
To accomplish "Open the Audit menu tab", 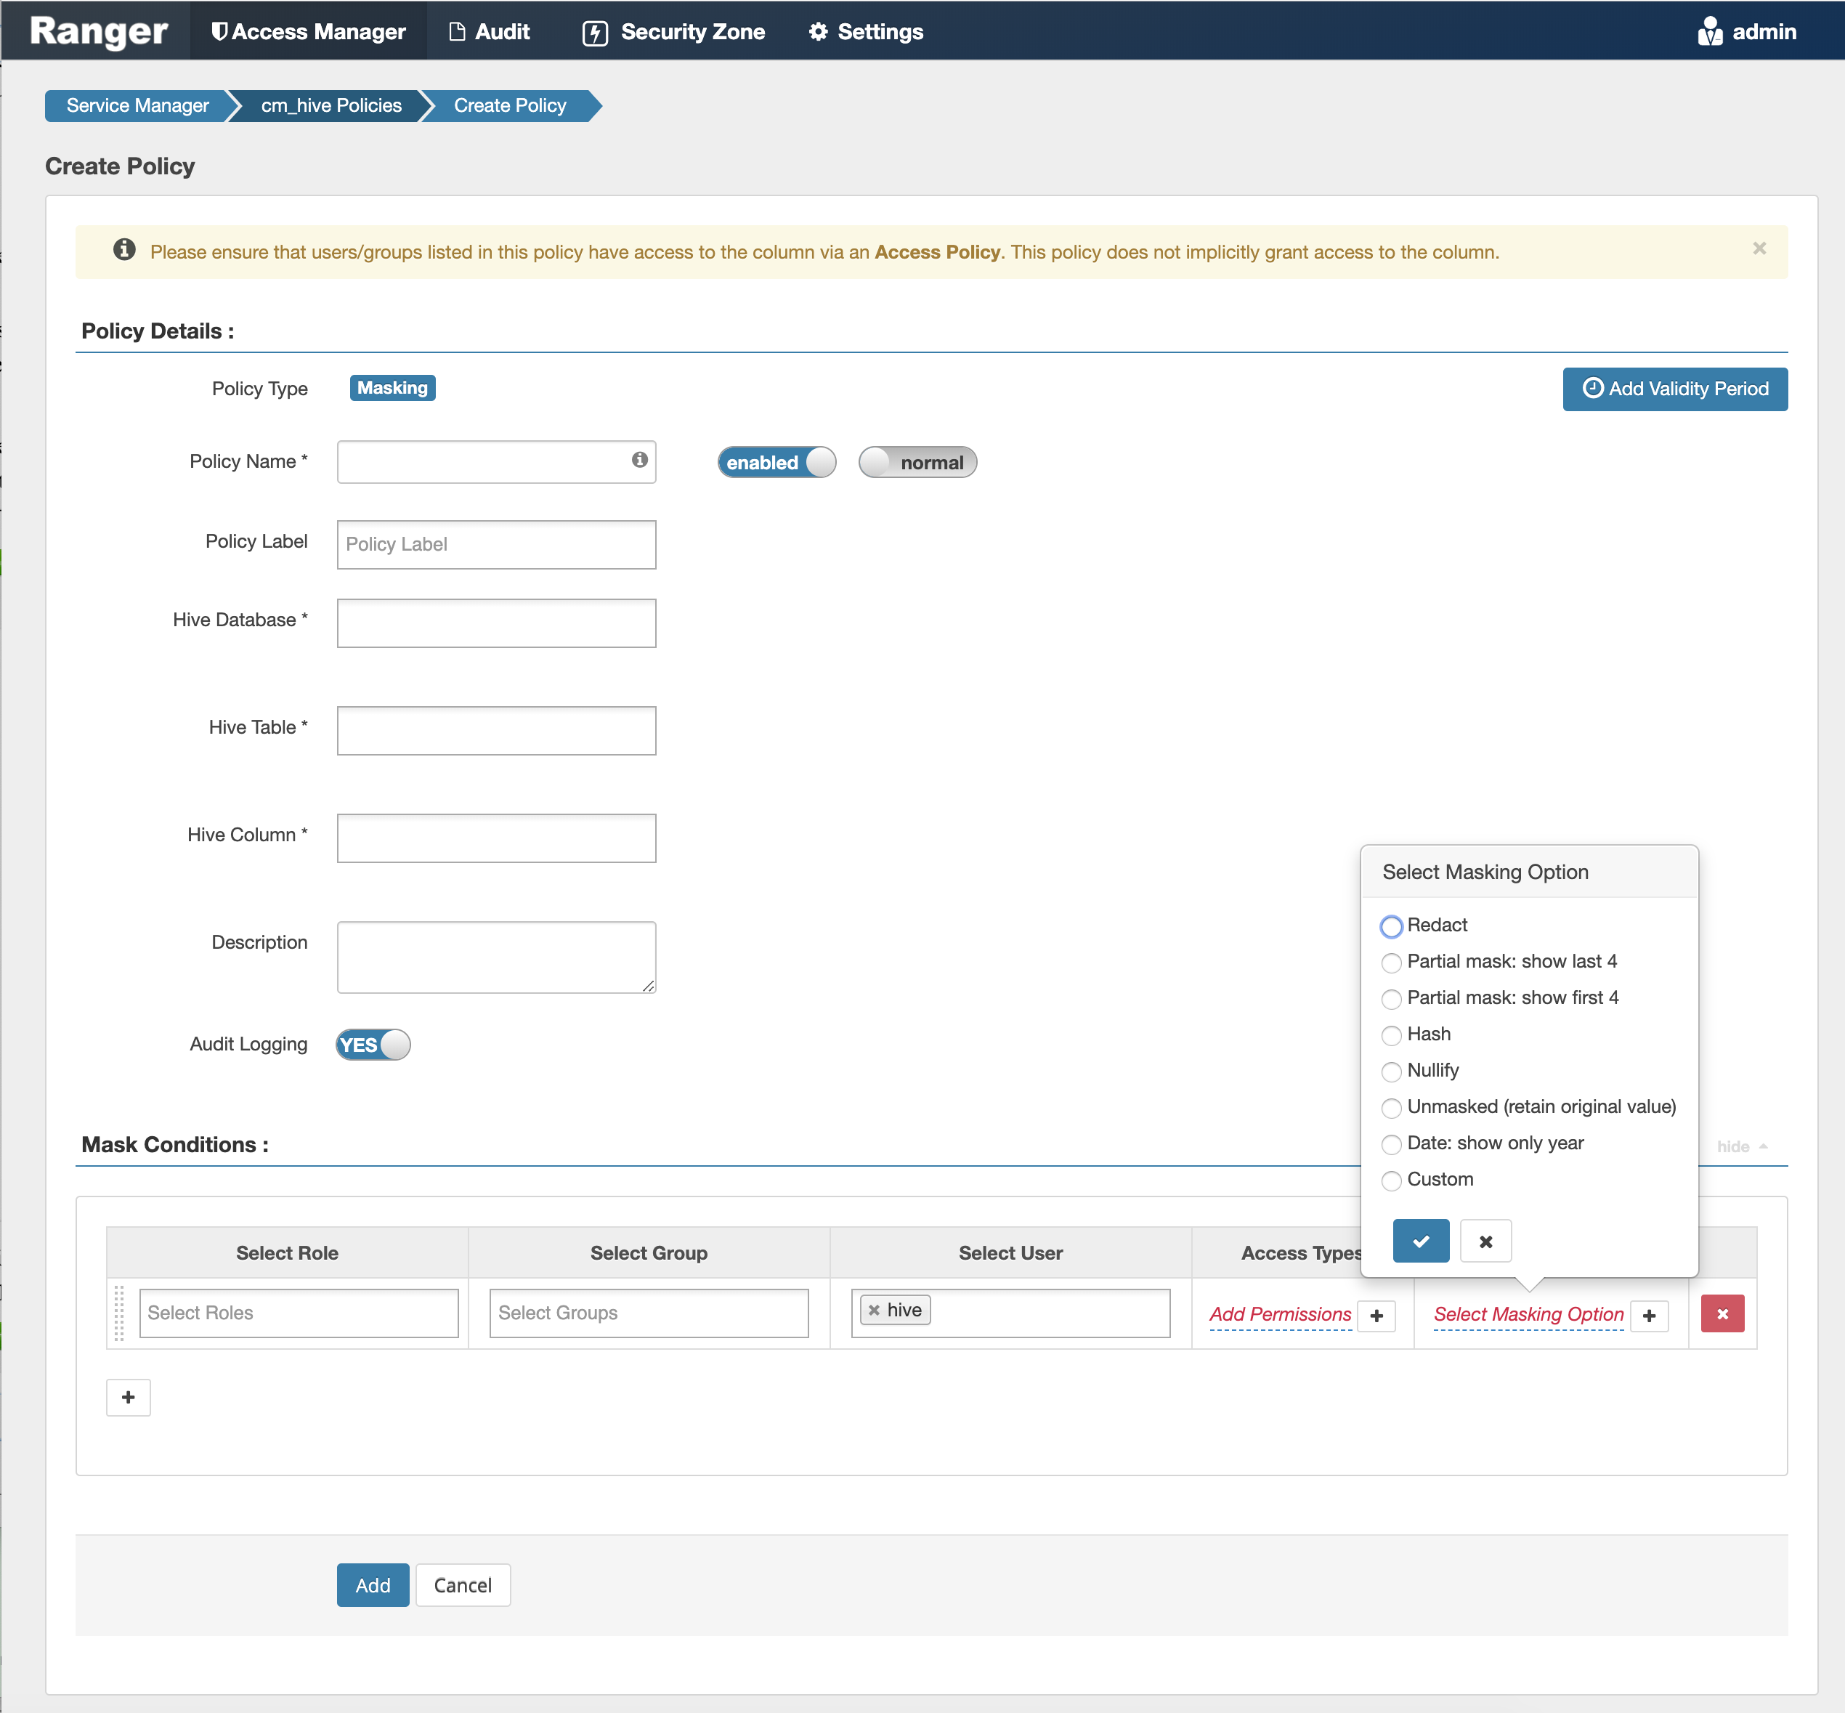I will 490,31.
